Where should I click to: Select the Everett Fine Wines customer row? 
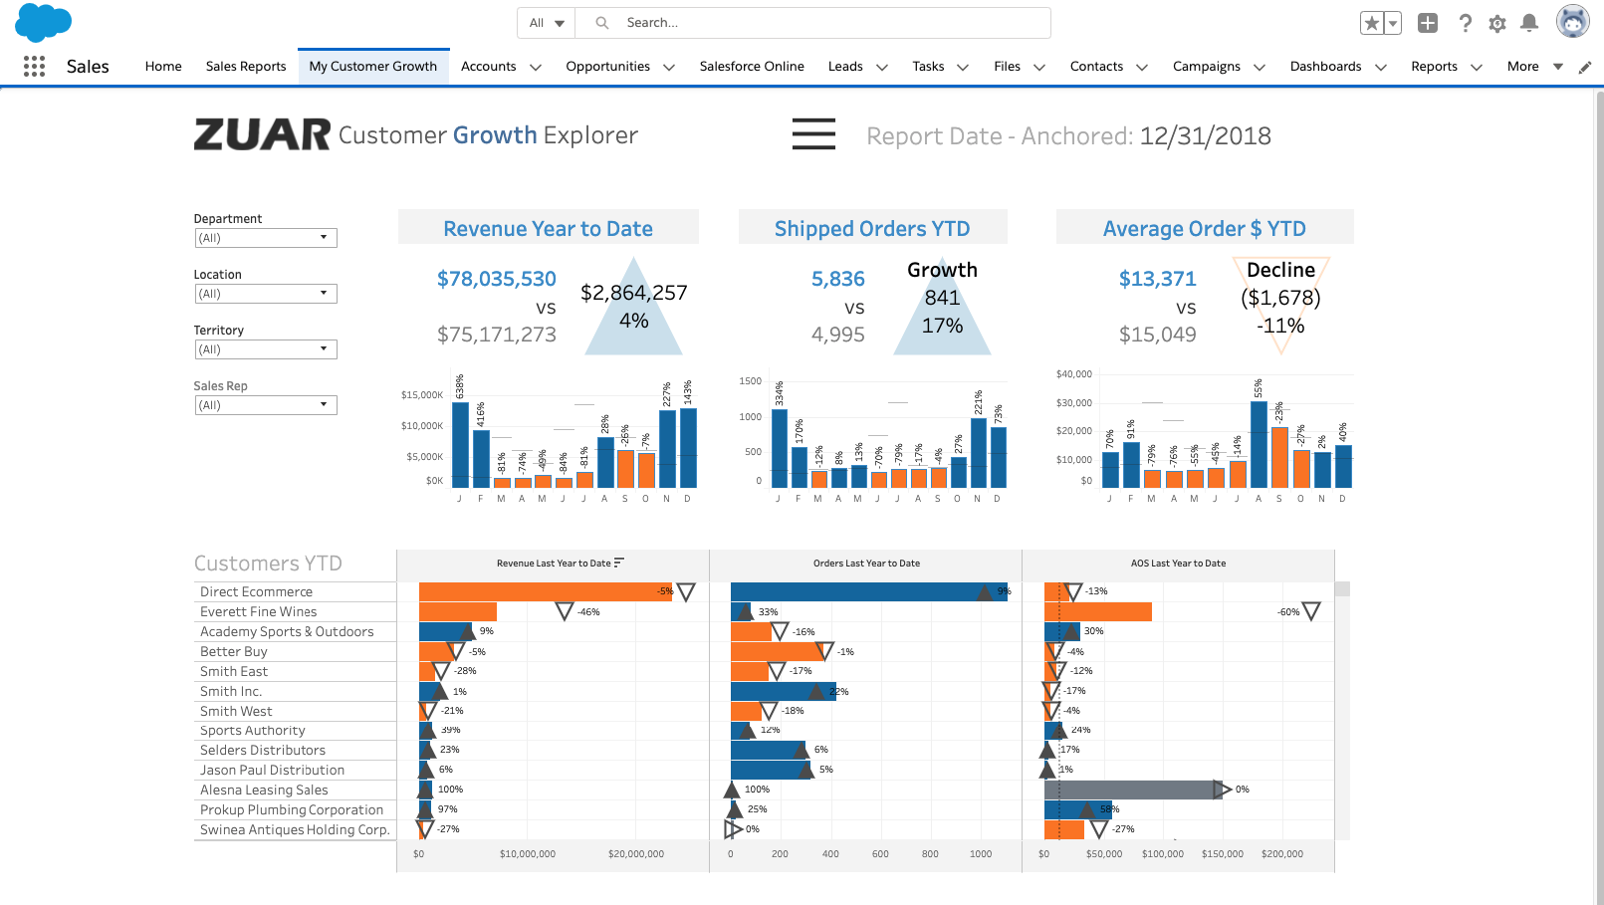(x=295, y=611)
